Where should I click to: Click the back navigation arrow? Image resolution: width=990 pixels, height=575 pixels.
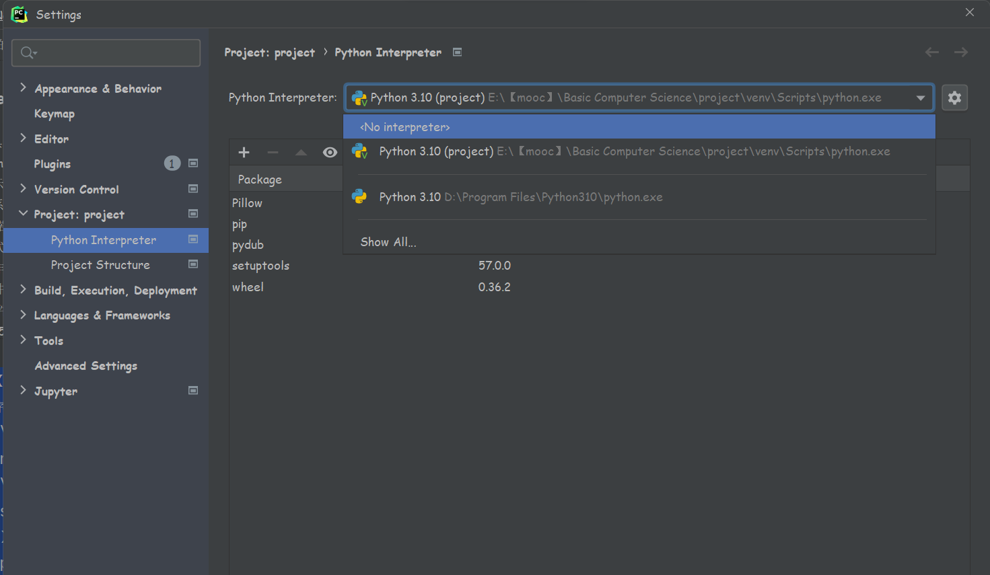[931, 52]
